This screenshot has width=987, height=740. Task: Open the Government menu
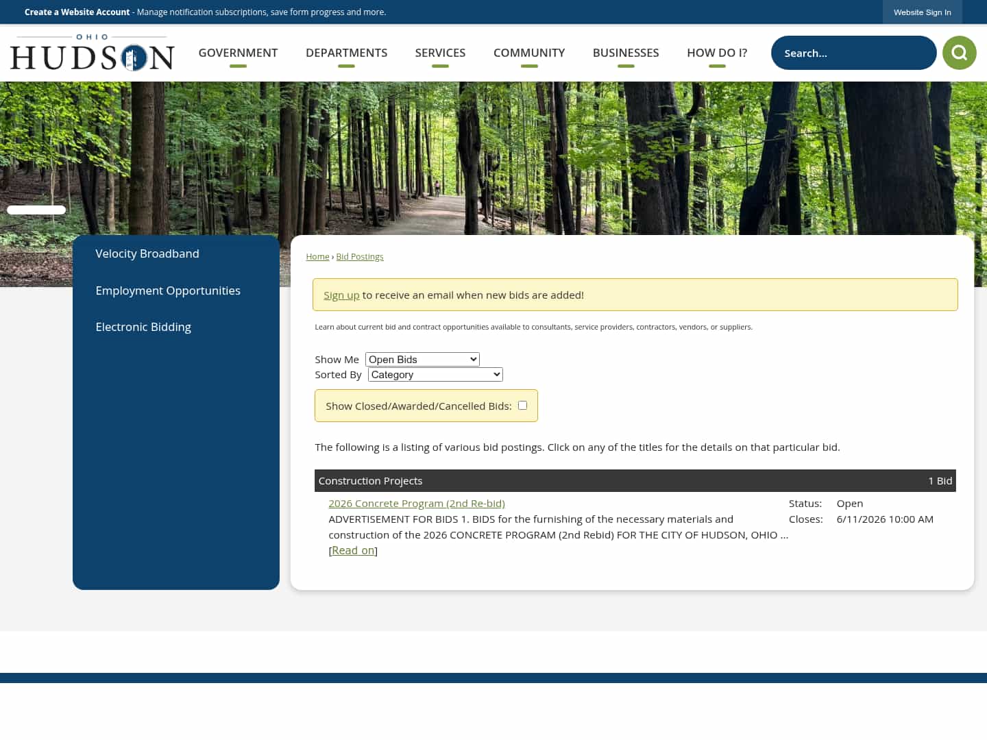[238, 53]
